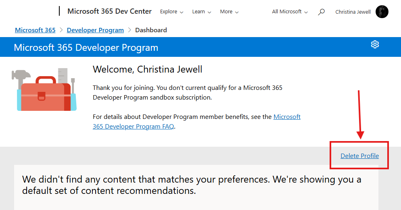
Task: Click the Welcome, Christina Jewell heading
Action: [147, 69]
